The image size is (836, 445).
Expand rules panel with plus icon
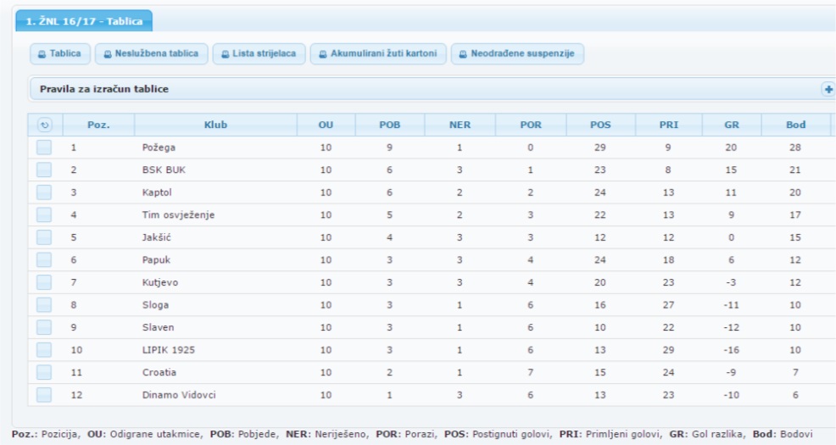click(828, 88)
